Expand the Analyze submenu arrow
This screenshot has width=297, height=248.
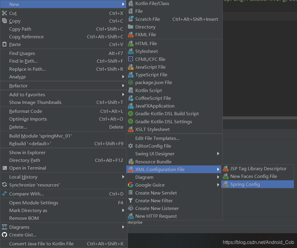tap(123, 77)
